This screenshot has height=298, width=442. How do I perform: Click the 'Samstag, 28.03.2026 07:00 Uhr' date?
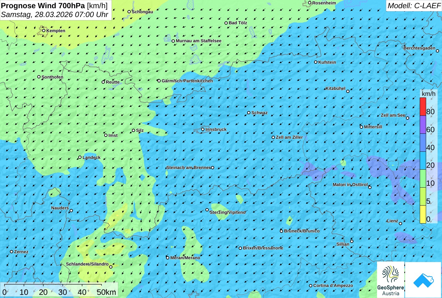(55, 15)
